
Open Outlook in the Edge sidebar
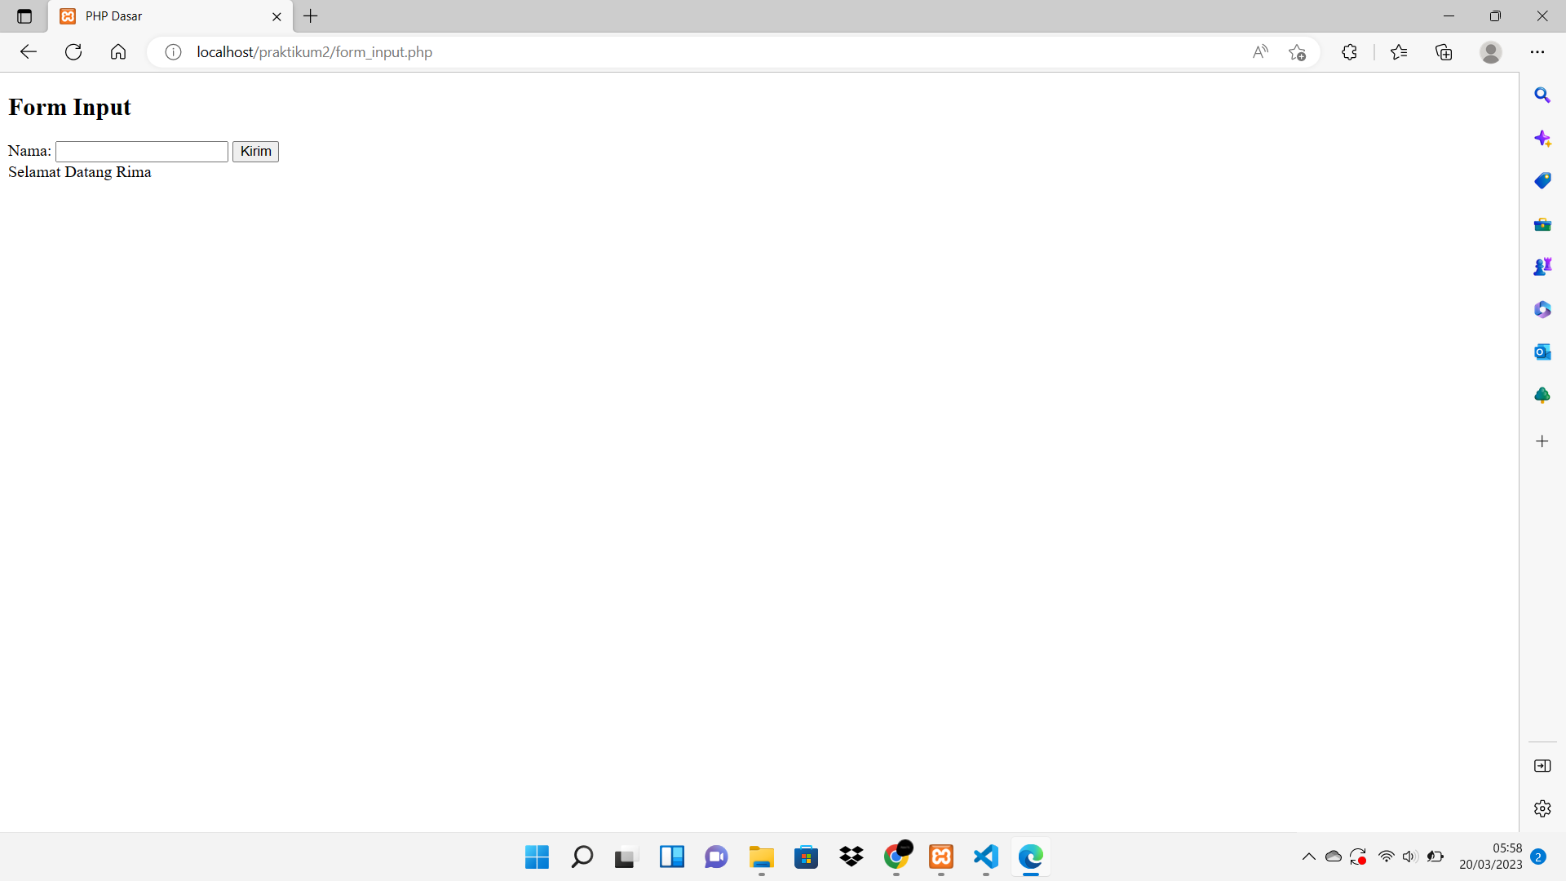(1542, 352)
